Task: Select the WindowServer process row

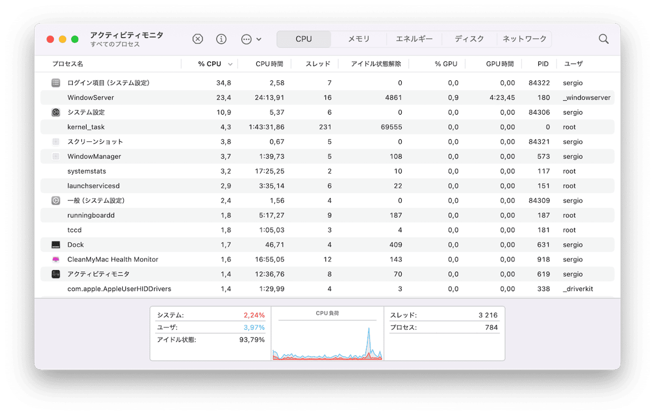Action: click(90, 98)
